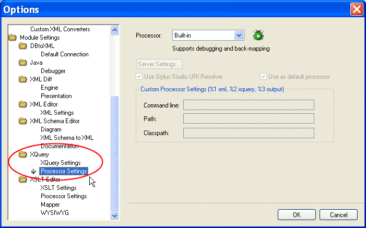Select XQuery Settings in the tree

pyautogui.click(x=60, y=163)
